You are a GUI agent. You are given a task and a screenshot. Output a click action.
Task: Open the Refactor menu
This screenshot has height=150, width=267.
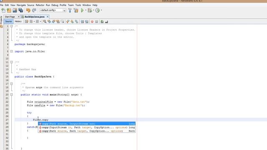pos(40,5)
